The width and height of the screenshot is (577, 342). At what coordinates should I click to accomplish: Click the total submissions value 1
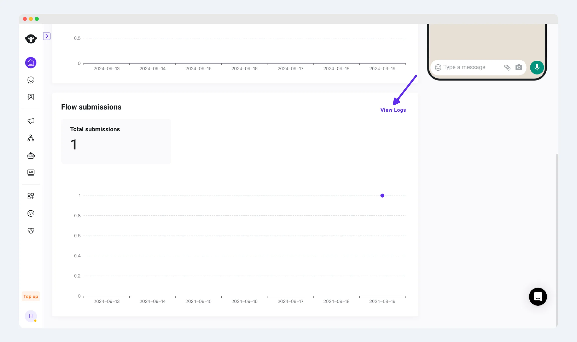coord(74,144)
